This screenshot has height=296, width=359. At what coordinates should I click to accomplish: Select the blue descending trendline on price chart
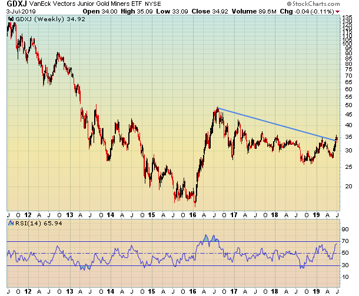[x=277, y=124]
